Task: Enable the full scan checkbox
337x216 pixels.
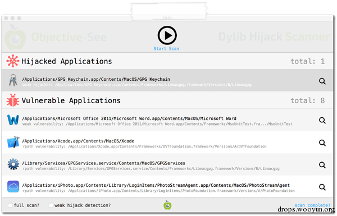Action: (10, 205)
